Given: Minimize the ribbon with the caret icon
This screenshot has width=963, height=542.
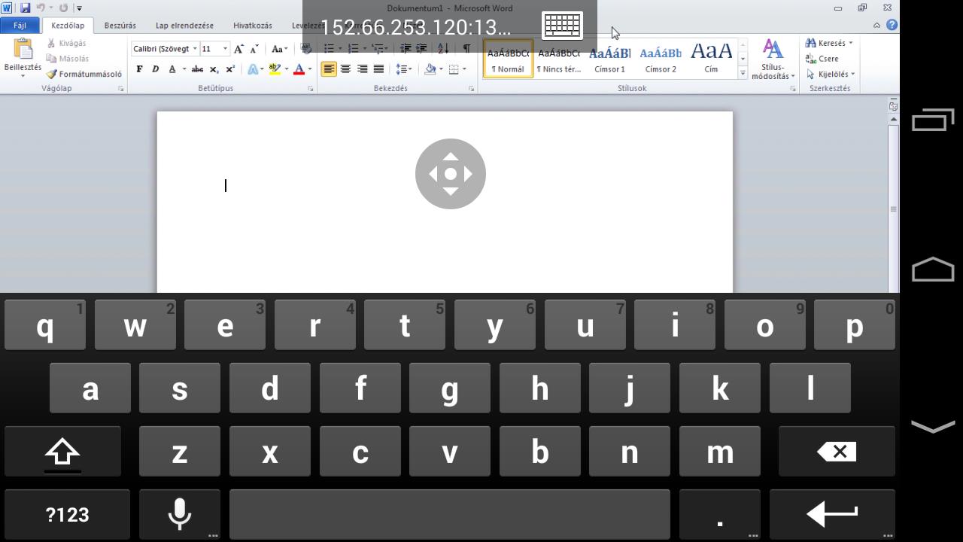Looking at the screenshot, I should click(876, 25).
